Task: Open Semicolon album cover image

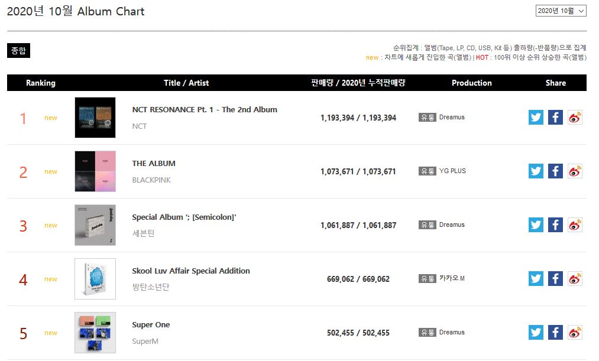Action: [95, 225]
